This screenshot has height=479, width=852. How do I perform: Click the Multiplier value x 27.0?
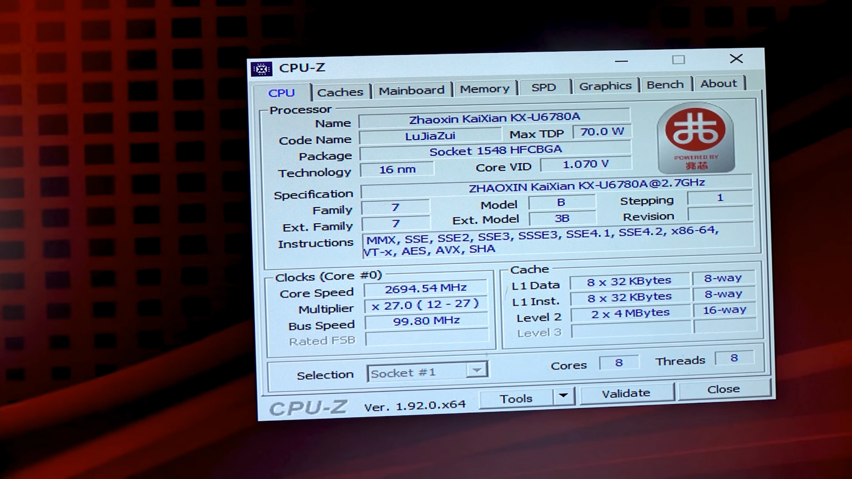(x=426, y=305)
